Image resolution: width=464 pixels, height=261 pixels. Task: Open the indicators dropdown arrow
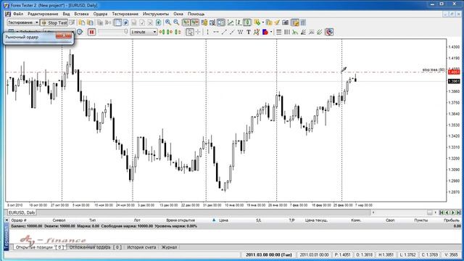point(262,22)
